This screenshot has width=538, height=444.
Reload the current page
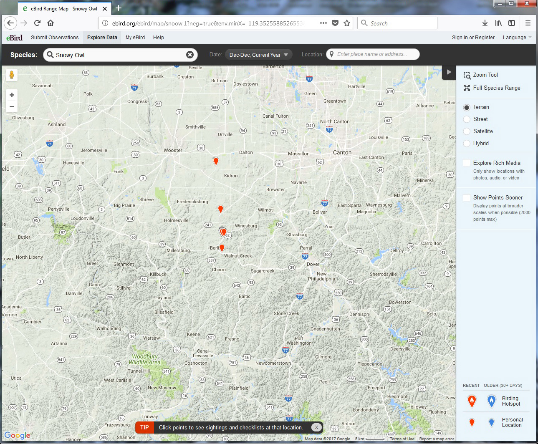pos(37,23)
